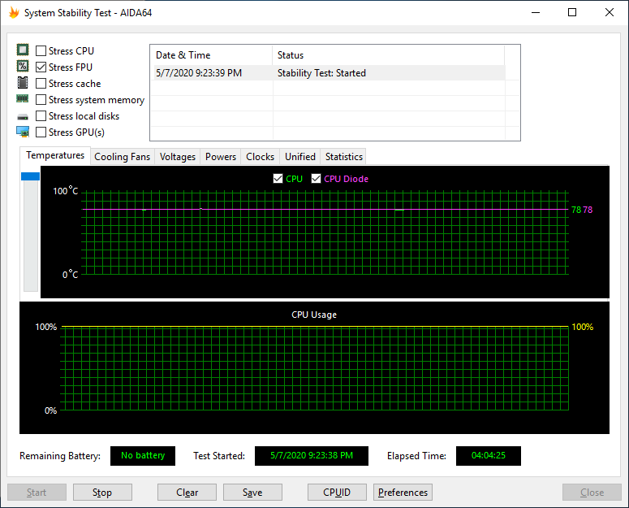Maximize the AIDA64 window
This screenshot has width=629, height=508.
pyautogui.click(x=572, y=12)
